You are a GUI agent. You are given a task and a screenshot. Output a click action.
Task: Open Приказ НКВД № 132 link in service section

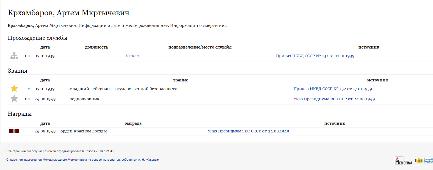tap(315, 56)
